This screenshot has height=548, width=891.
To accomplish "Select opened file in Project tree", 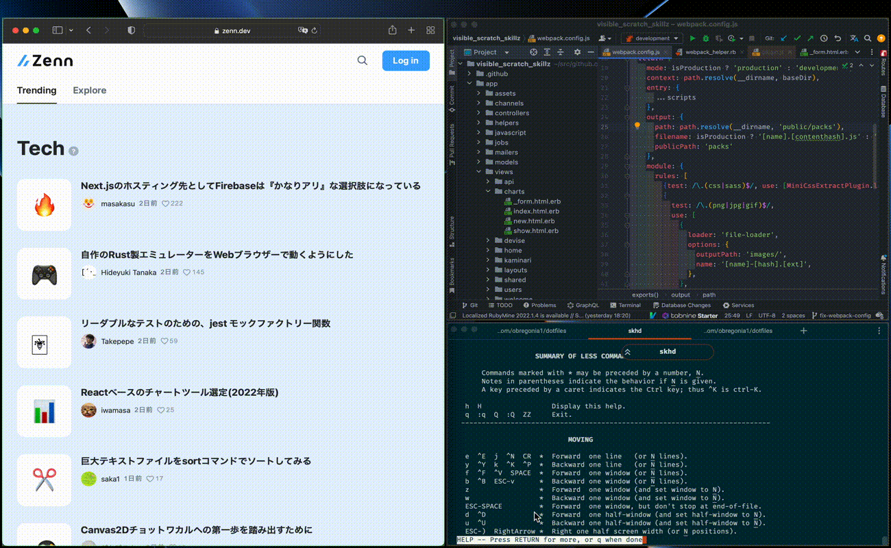I will [533, 52].
